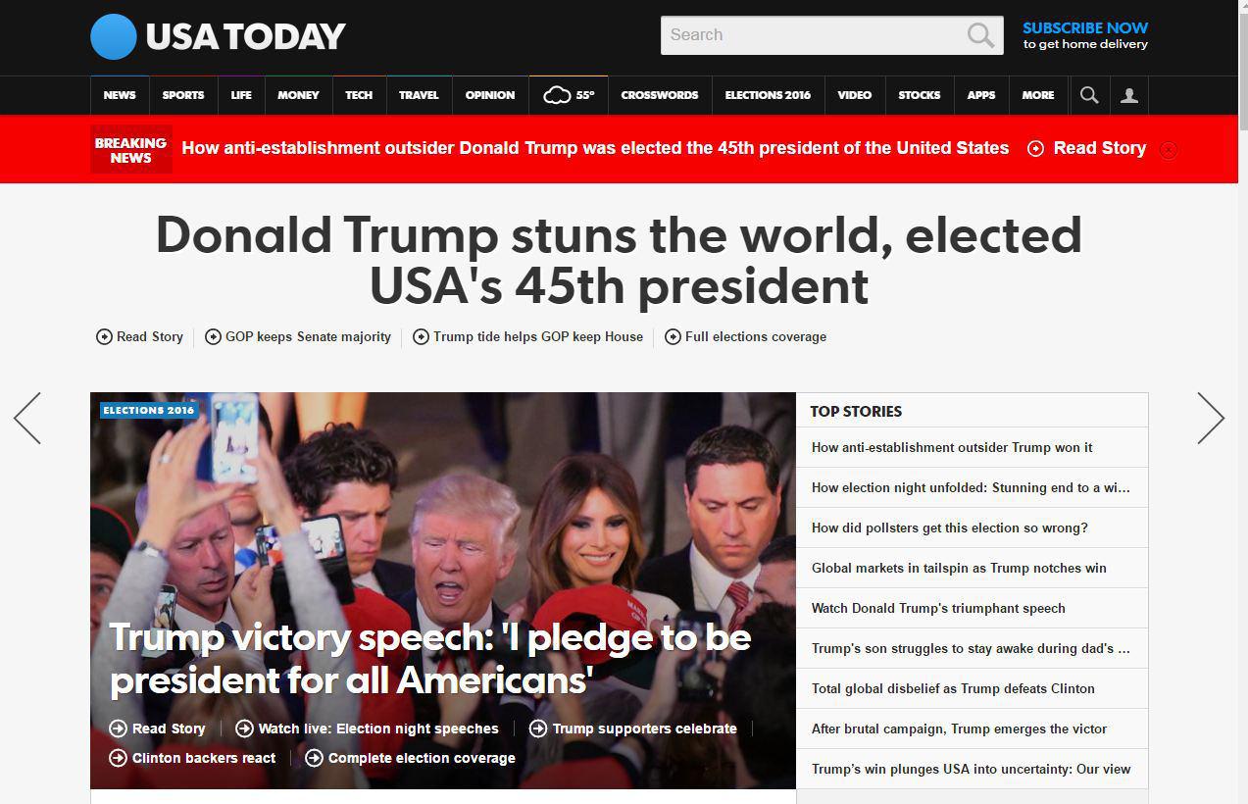Click the USA TODAY blue circle logo
The width and height of the screenshot is (1248, 804).
pos(114,37)
